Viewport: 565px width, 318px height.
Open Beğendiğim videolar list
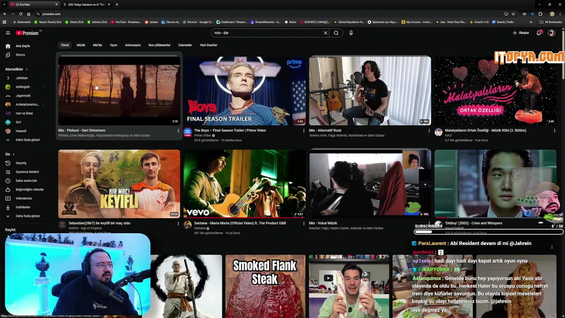(30, 189)
